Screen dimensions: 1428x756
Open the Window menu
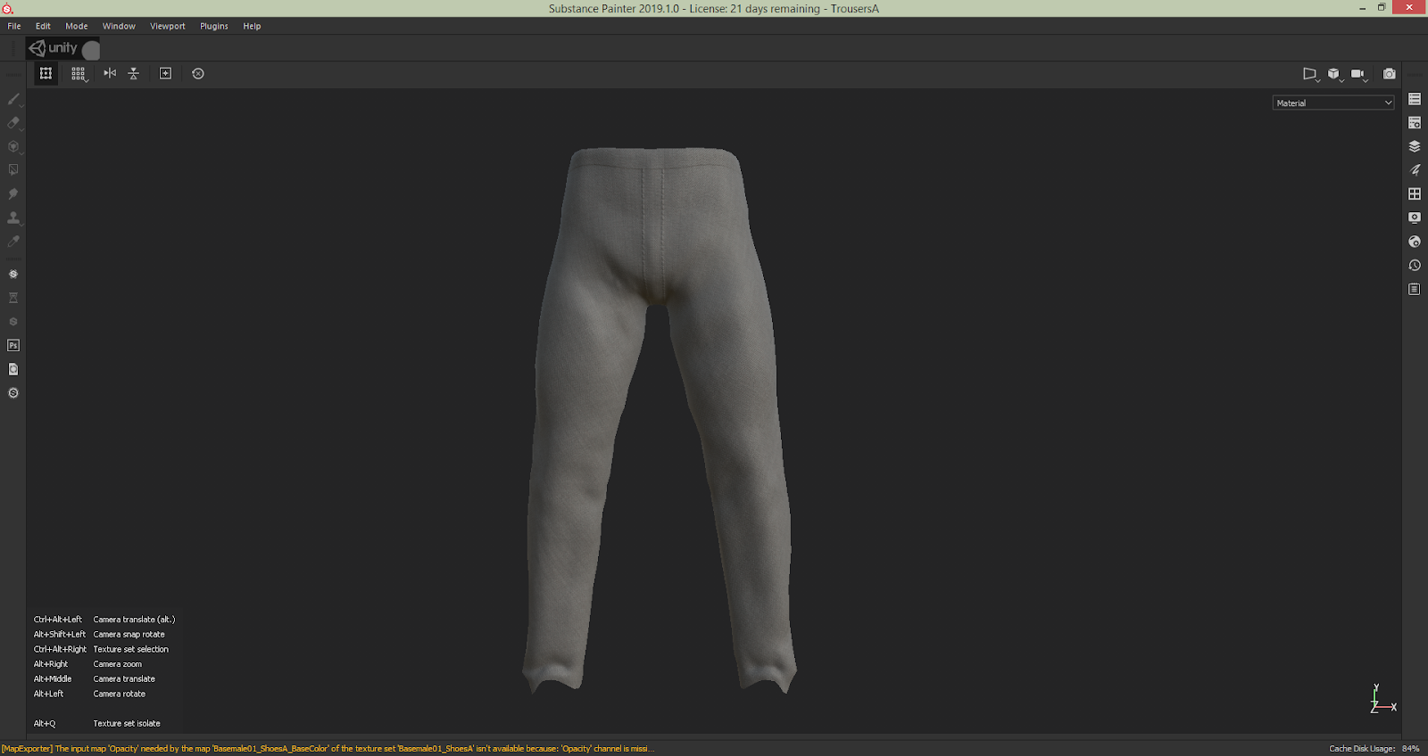pos(119,26)
